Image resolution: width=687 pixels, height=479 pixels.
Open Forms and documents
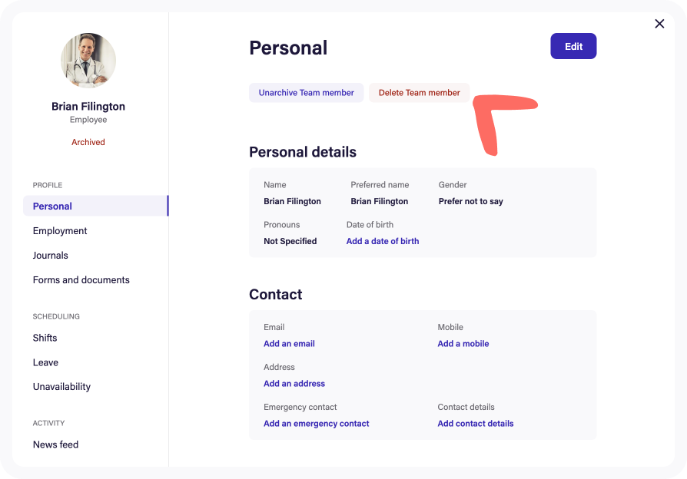click(x=81, y=279)
